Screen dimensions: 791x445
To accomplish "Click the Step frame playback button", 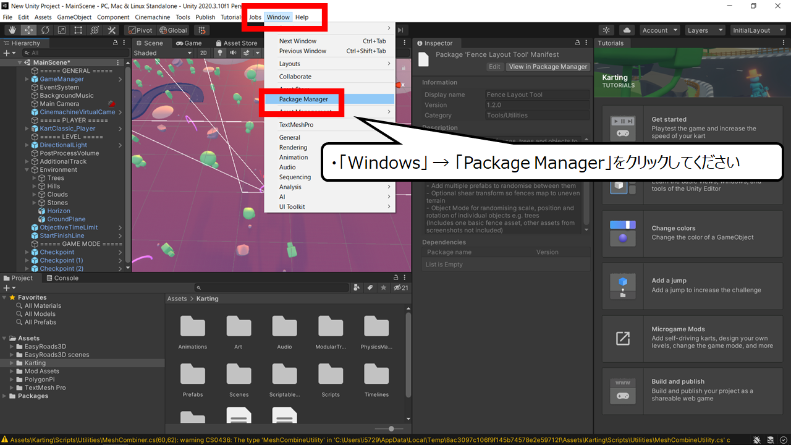I will point(400,30).
